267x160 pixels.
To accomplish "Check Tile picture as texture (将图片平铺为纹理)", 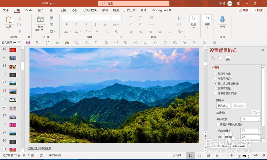I will 218,124.
